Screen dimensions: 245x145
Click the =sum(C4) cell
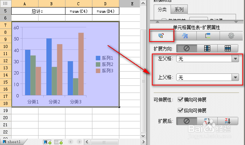coord(79,11)
